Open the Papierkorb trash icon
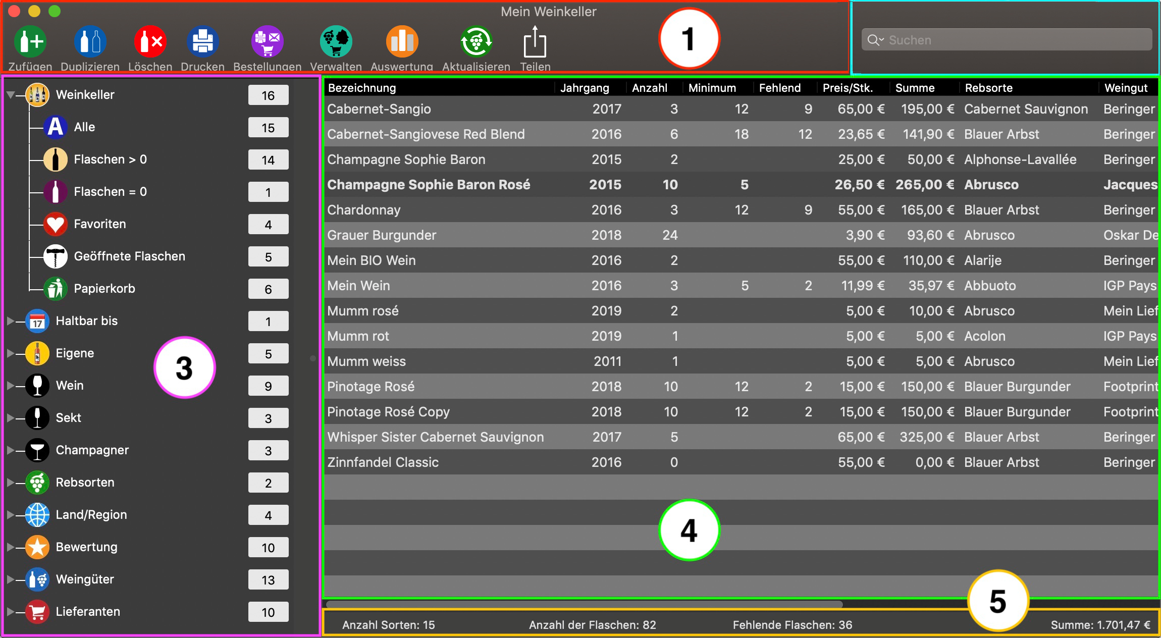Viewport: 1161px width, 638px height. click(x=56, y=289)
